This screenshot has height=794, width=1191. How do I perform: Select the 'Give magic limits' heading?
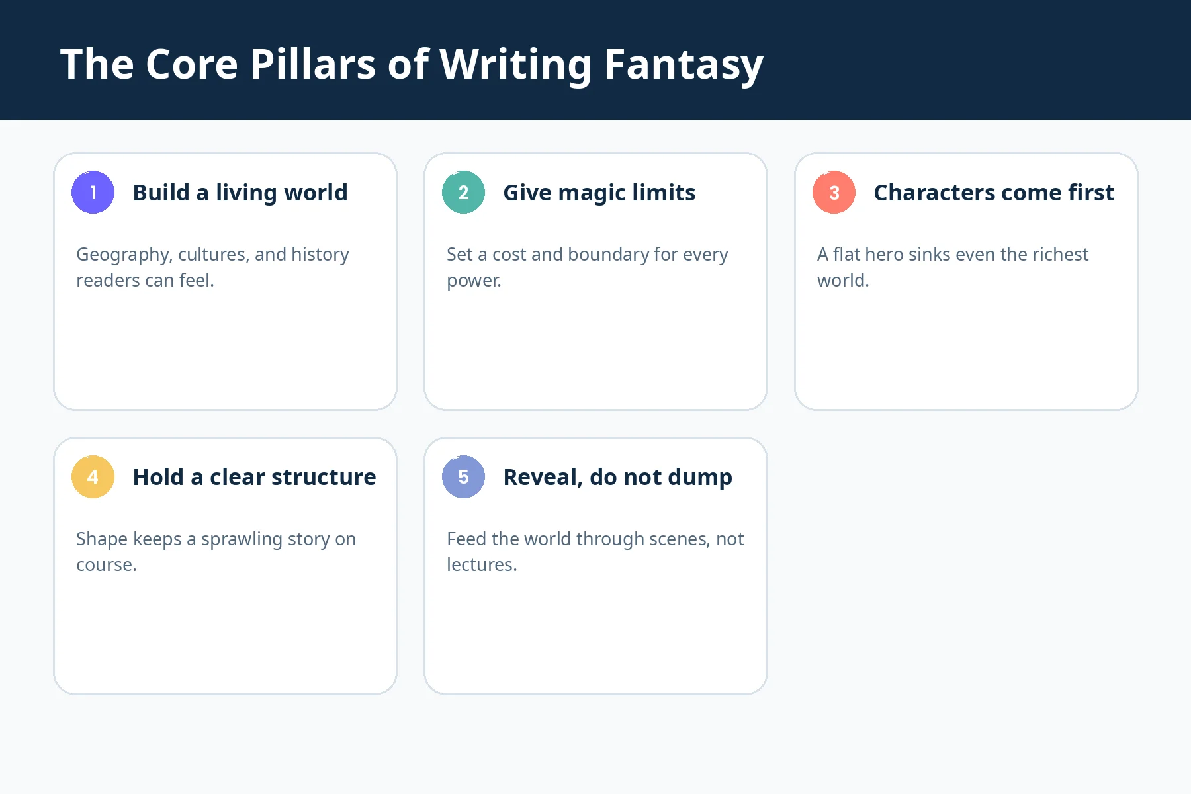[599, 193]
